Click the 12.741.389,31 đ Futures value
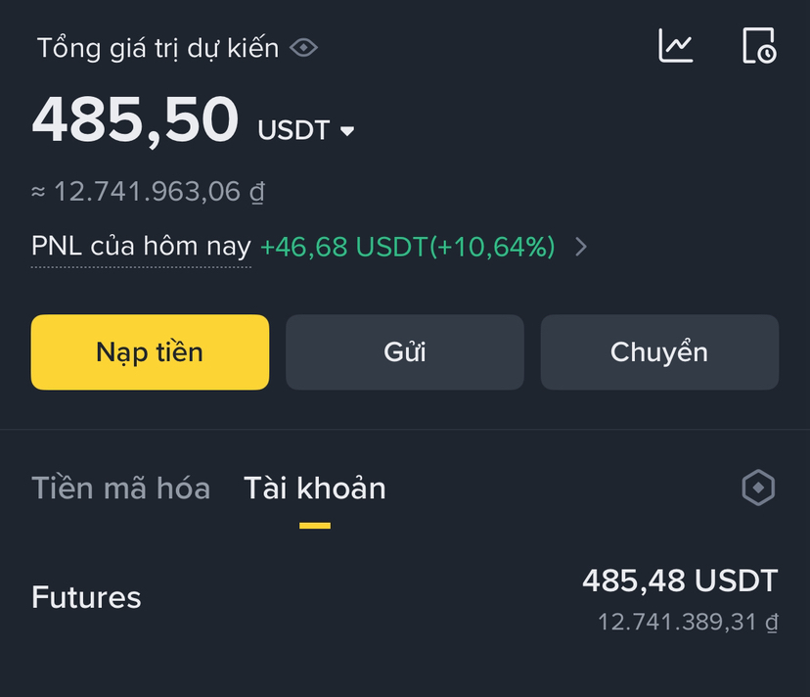 [688, 621]
